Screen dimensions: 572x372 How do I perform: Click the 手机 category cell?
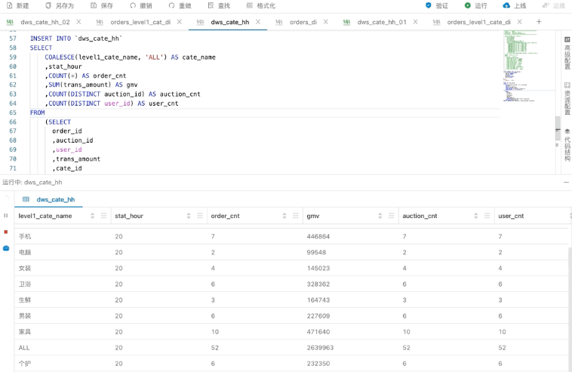point(25,236)
